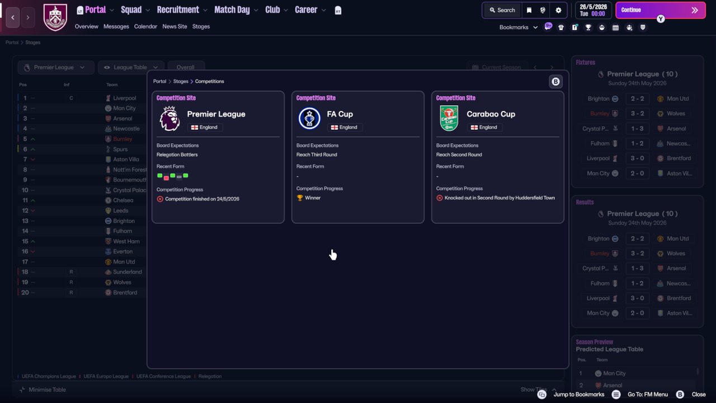Open the FA Cup competition card
The height and width of the screenshot is (403, 716).
tap(358, 157)
